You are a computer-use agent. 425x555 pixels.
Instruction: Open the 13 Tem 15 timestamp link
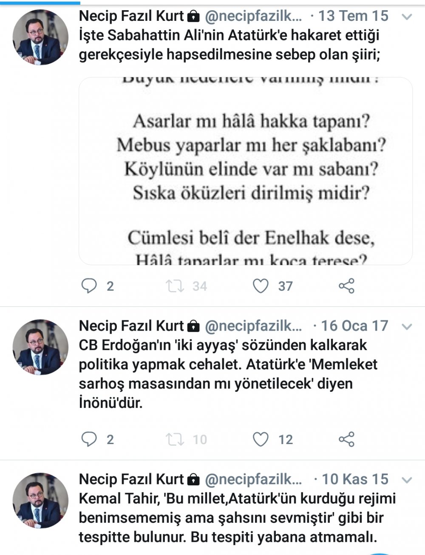pyautogui.click(x=354, y=17)
